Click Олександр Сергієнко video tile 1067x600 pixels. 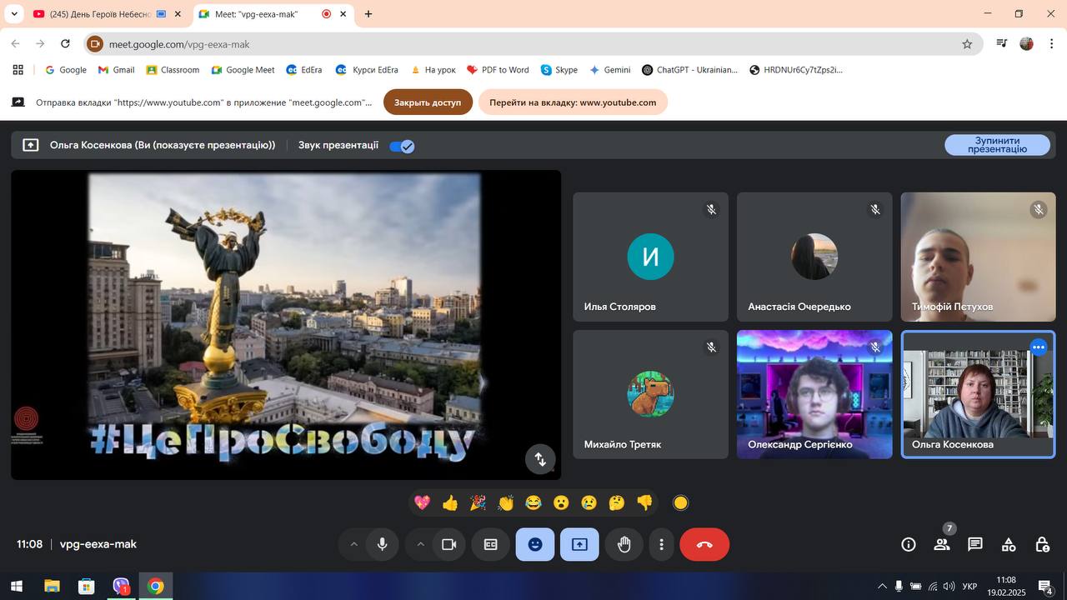tap(814, 393)
